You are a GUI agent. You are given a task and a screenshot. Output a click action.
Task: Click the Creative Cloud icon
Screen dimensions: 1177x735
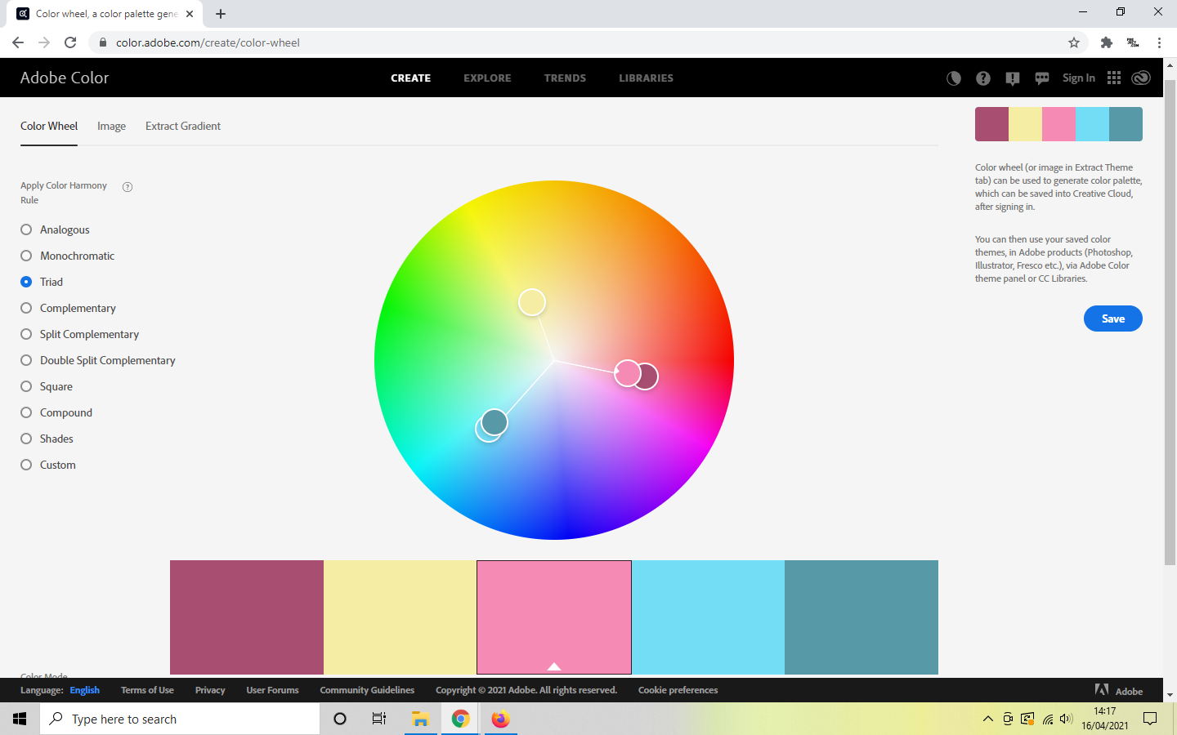[1141, 78]
